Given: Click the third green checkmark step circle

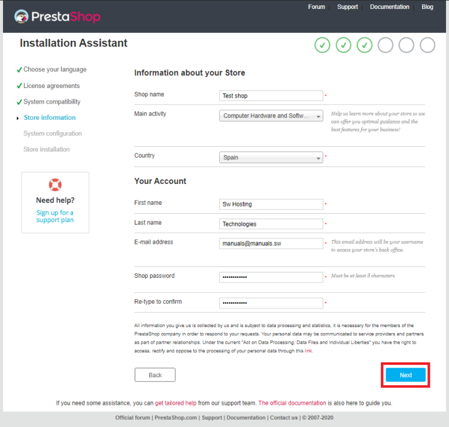Looking at the screenshot, I should pyautogui.click(x=364, y=45).
